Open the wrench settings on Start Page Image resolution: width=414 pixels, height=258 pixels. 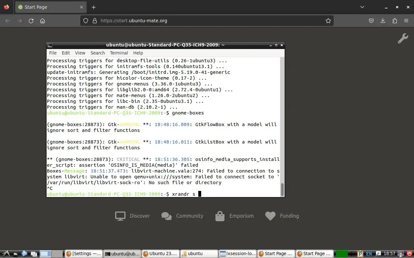tap(403, 39)
